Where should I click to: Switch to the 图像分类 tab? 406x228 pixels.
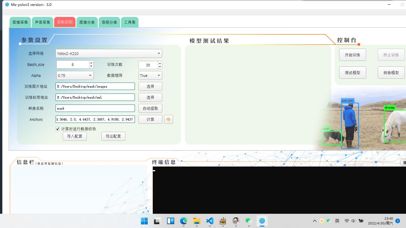pyautogui.click(x=87, y=22)
